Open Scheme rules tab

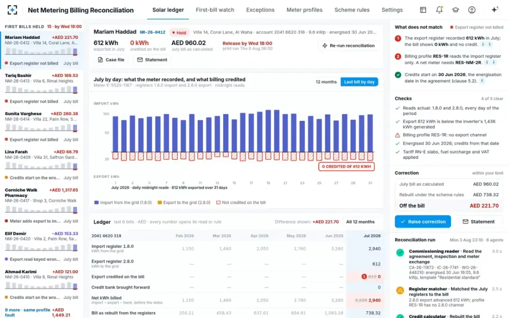pos(352,10)
